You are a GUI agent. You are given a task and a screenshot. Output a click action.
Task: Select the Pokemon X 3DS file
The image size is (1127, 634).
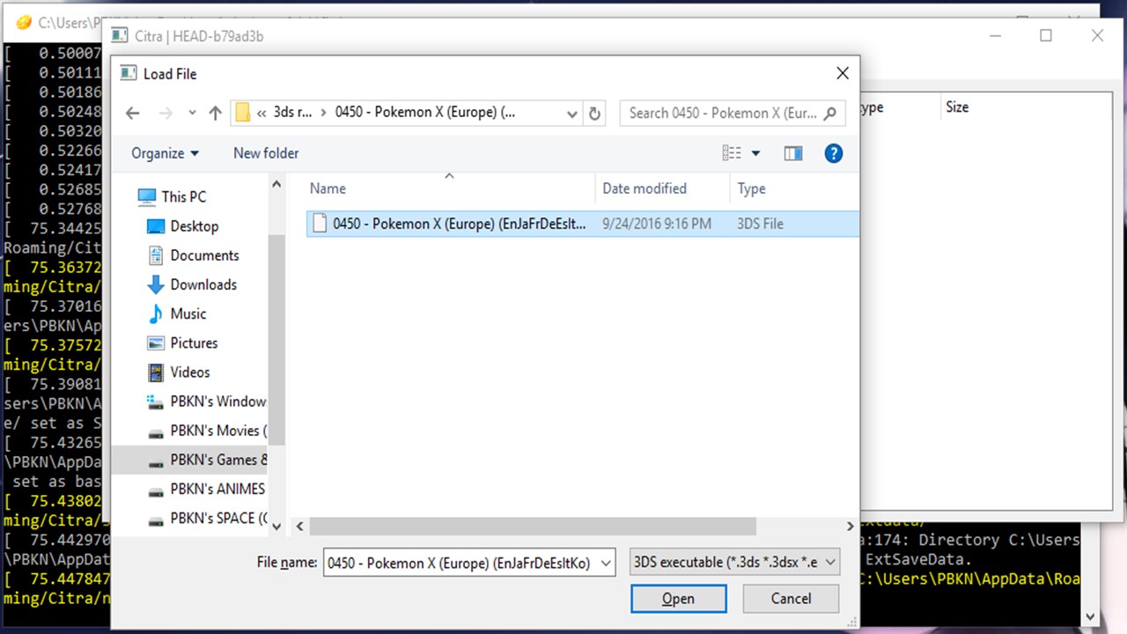pyautogui.click(x=458, y=224)
